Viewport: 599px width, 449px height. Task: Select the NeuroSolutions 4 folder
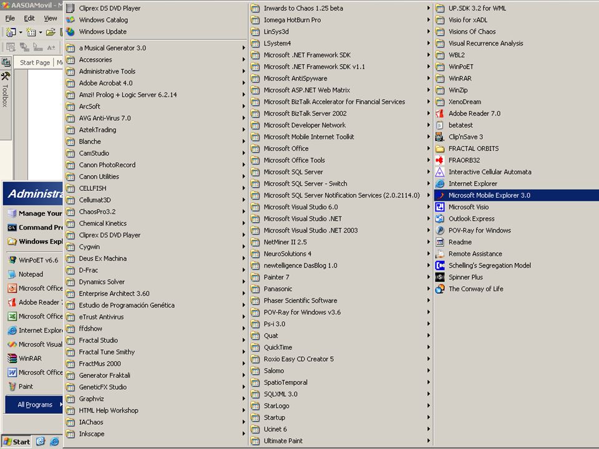click(341, 254)
